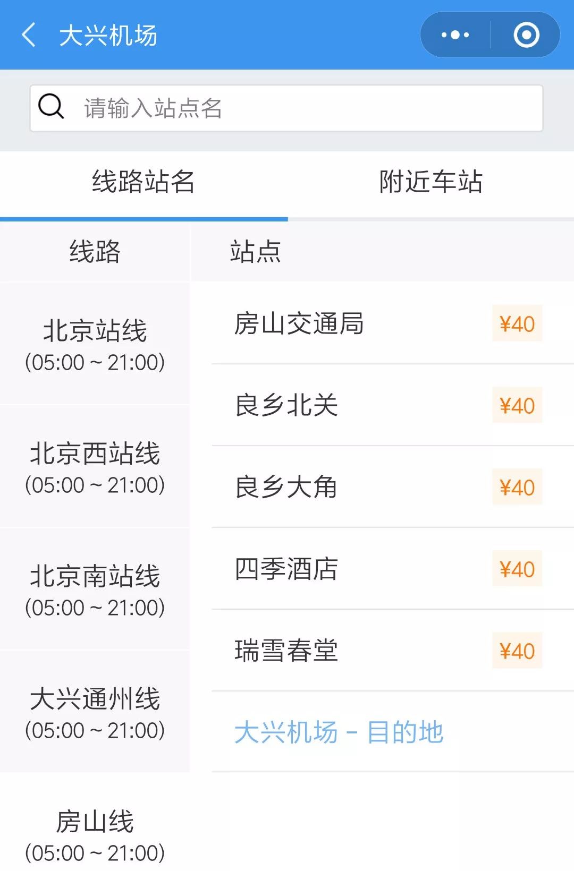
Task: Select the 北京站线 route
Action: point(95,344)
